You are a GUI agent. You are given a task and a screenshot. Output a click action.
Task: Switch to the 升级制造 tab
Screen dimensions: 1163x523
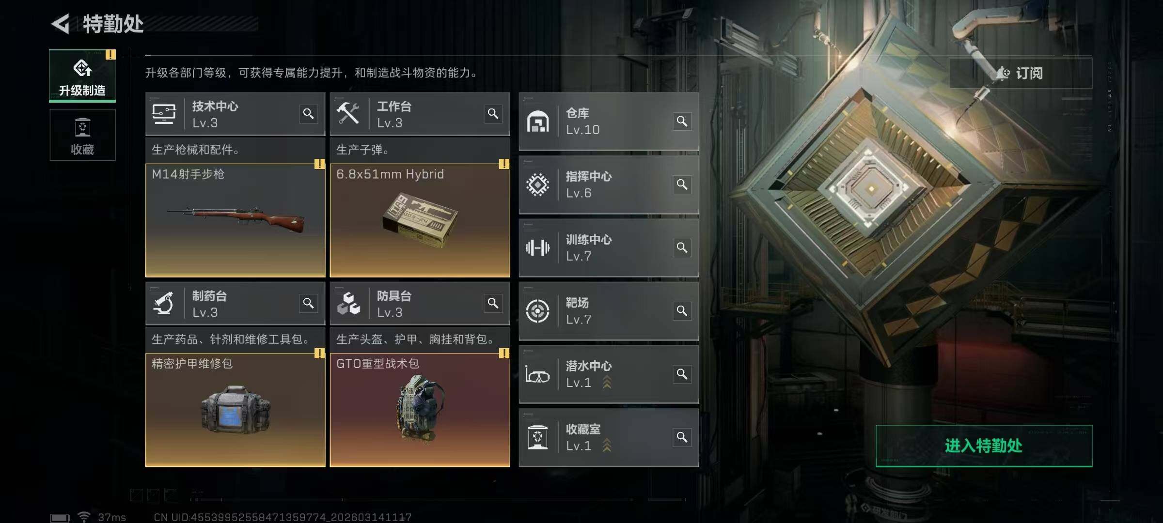point(82,76)
